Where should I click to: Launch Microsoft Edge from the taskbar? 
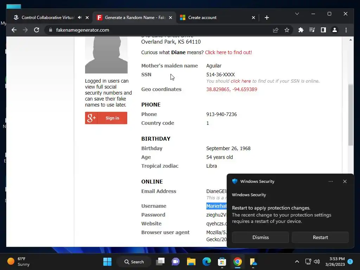click(x=207, y=262)
